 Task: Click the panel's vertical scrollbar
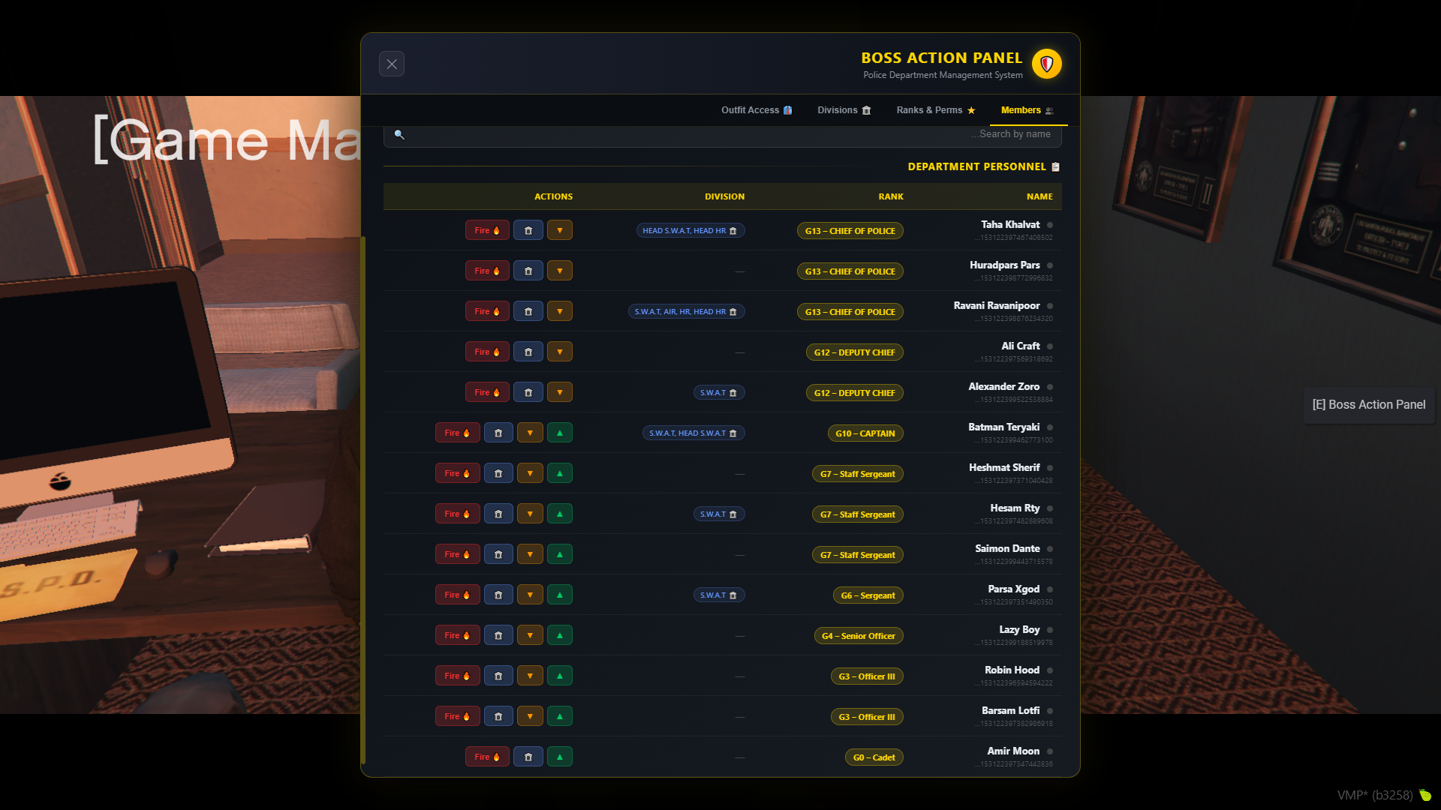click(363, 499)
